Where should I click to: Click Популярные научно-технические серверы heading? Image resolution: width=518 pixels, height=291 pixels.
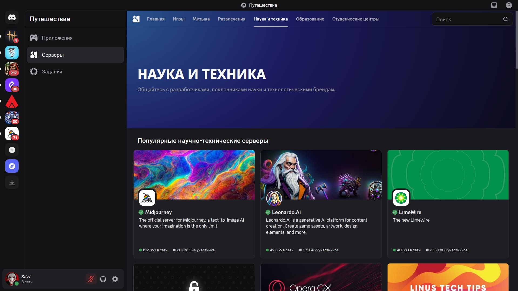click(x=203, y=141)
